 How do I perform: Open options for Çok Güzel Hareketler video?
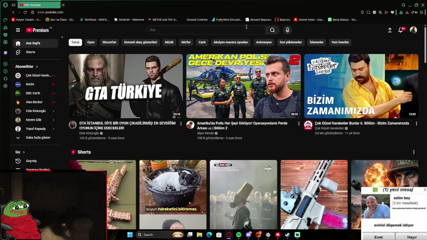(416, 124)
